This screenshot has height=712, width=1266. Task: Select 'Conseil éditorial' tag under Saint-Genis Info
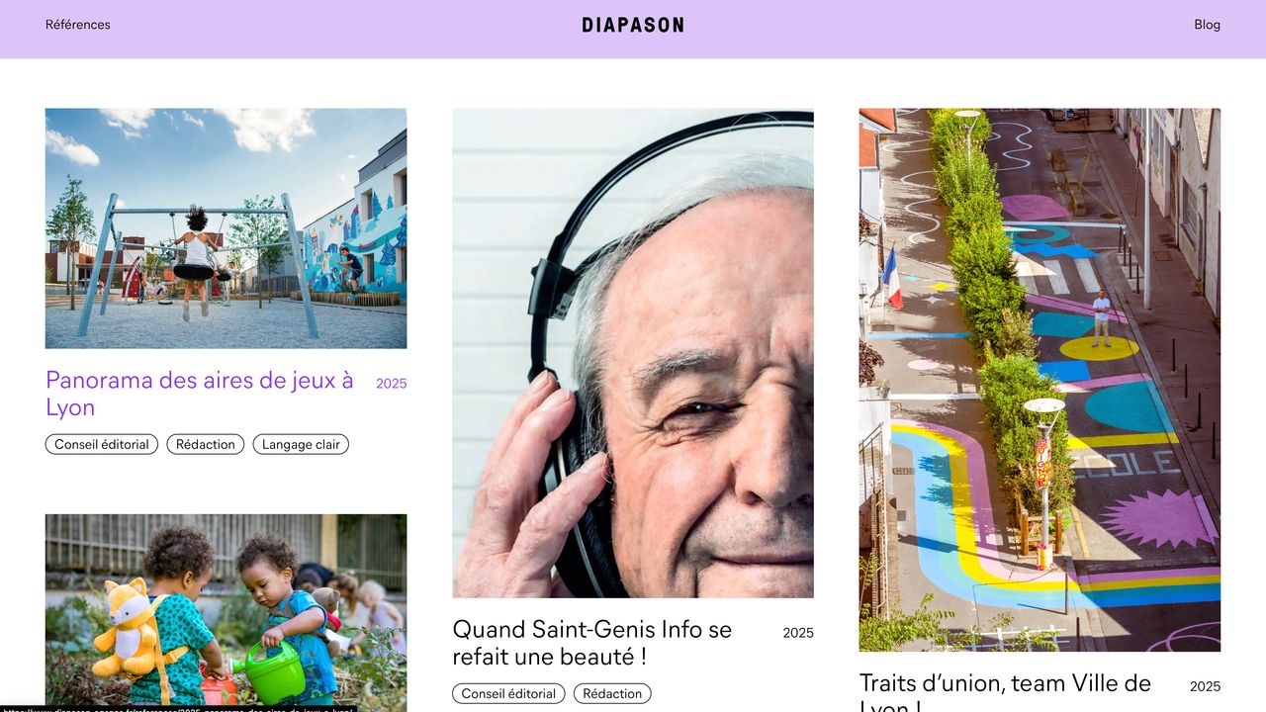(x=508, y=694)
